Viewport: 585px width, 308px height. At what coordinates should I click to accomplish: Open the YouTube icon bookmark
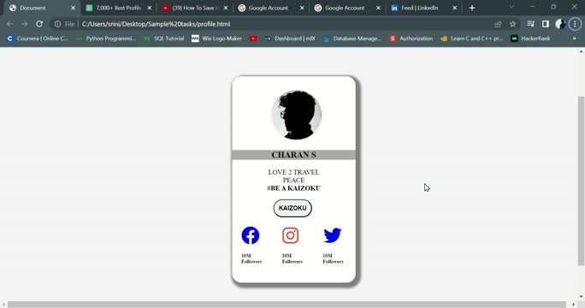point(253,38)
